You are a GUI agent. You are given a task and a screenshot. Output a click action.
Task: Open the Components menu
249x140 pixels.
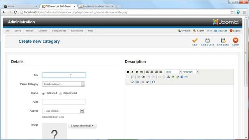pyautogui.click(x=59, y=31)
